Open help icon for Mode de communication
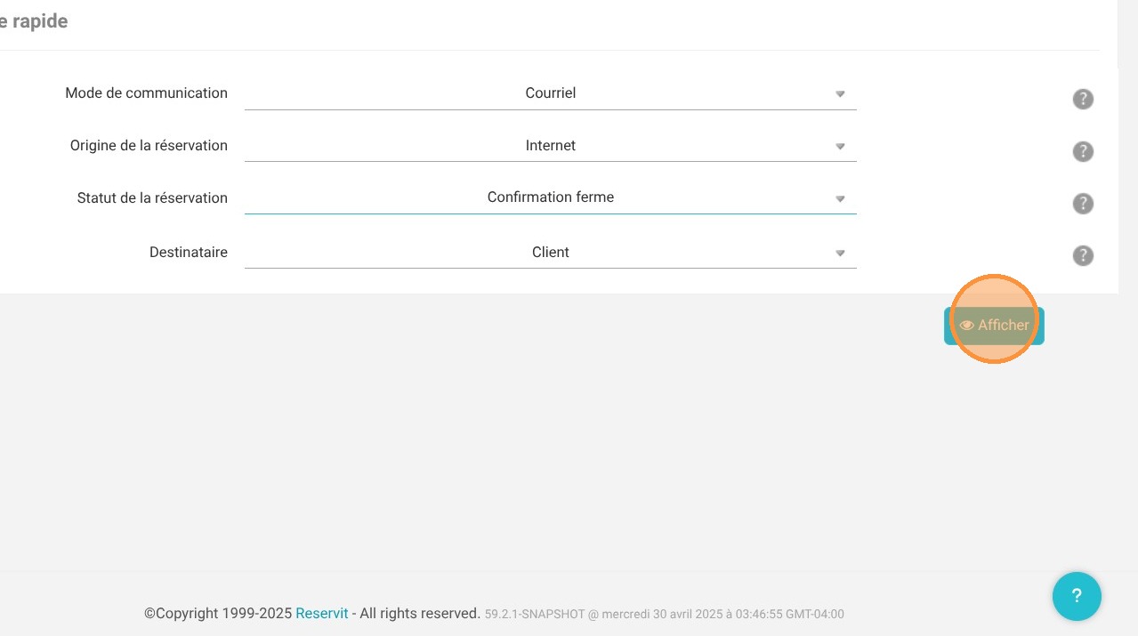This screenshot has width=1138, height=636. click(x=1082, y=99)
